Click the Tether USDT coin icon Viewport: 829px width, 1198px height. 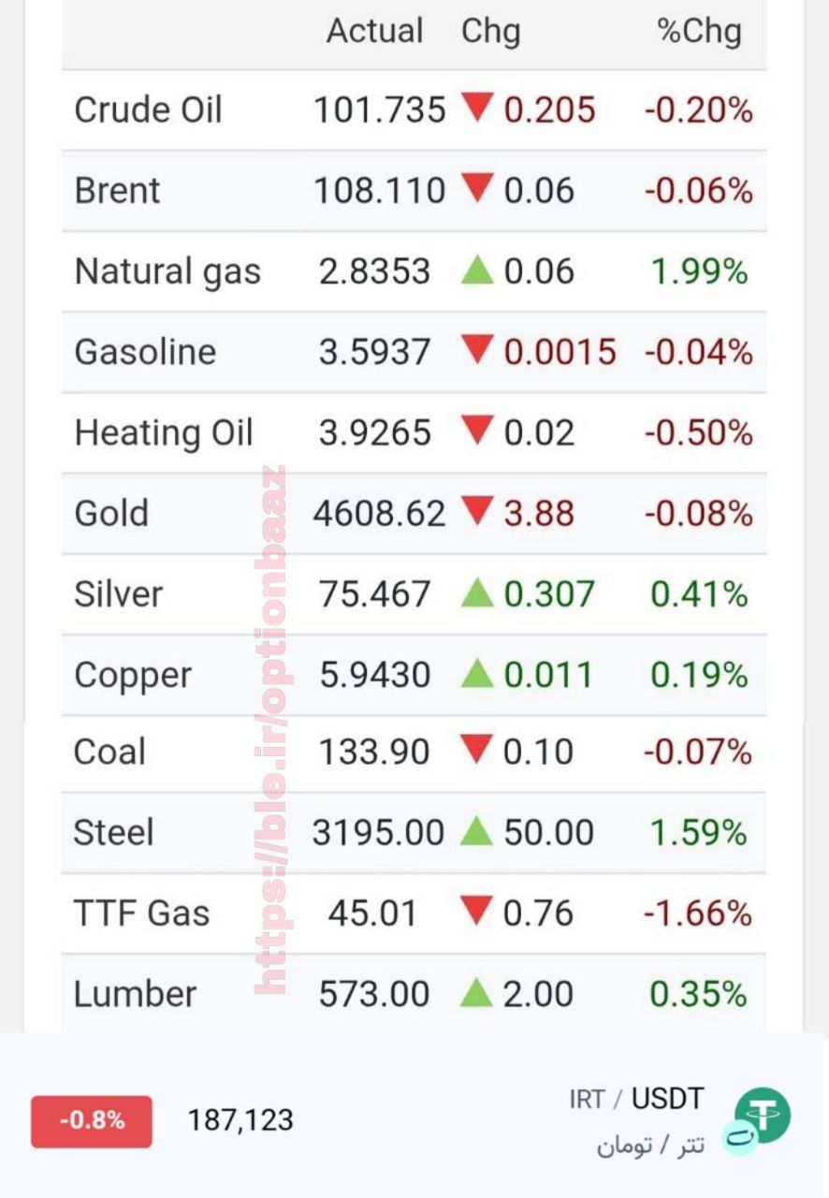pyautogui.click(x=761, y=1119)
